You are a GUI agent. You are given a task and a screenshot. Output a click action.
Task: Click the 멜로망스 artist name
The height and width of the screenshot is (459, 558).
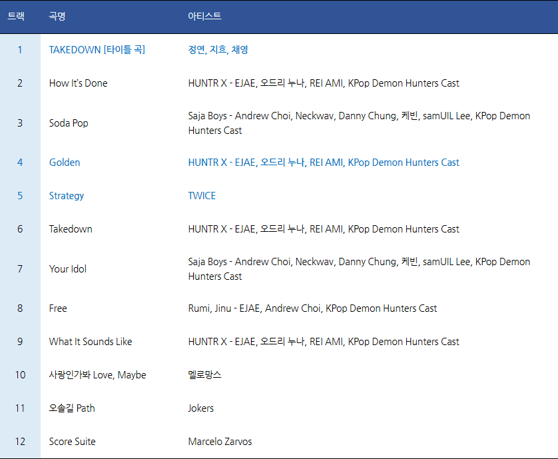click(x=204, y=375)
